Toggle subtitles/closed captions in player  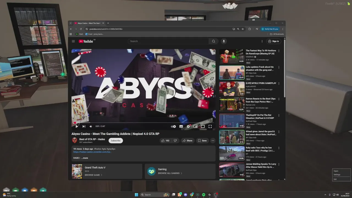181,127
